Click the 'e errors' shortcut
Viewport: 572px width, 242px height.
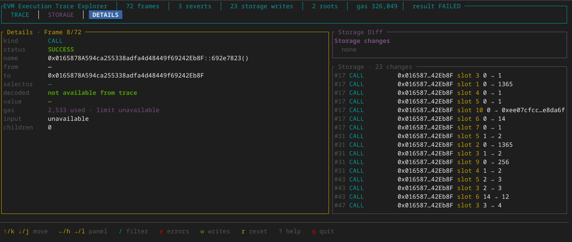174,231
